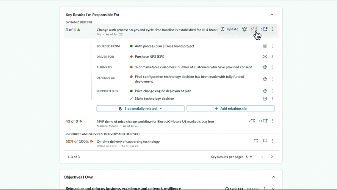The width and height of the screenshot is (337, 190).
Task: Open more options for % of marketable customers row
Action: click(273, 67)
